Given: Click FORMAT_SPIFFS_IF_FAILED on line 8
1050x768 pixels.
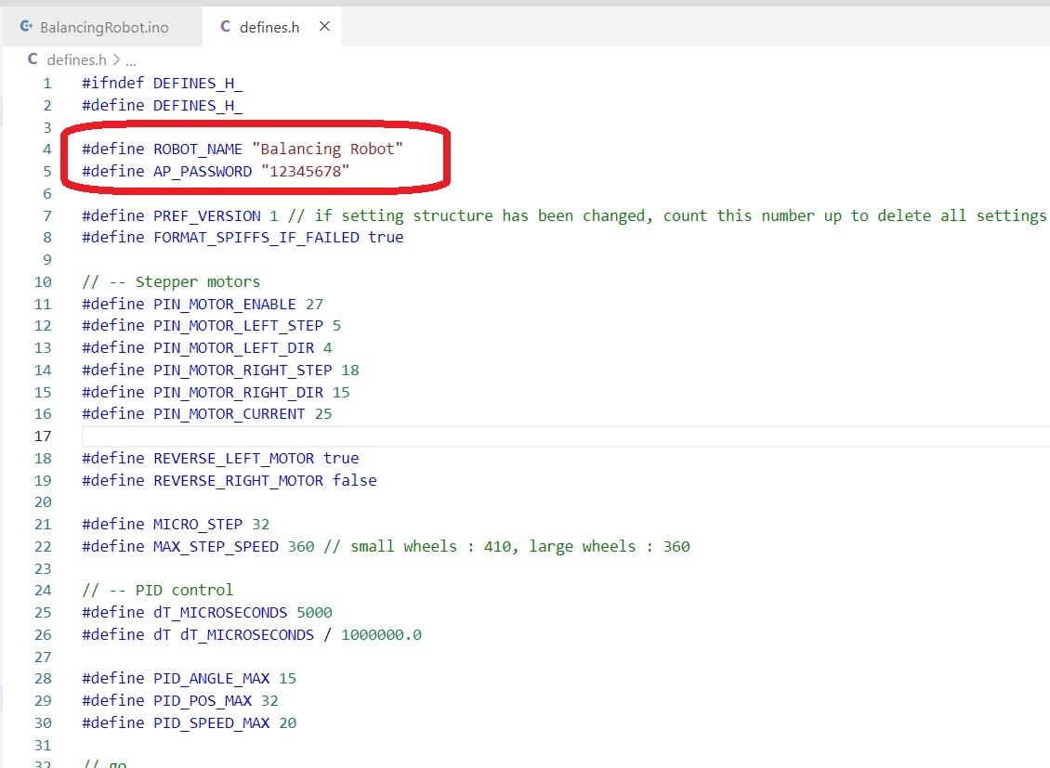Looking at the screenshot, I should pyautogui.click(x=256, y=237).
